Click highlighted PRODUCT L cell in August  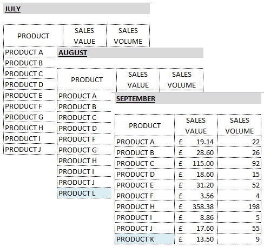tap(84, 193)
